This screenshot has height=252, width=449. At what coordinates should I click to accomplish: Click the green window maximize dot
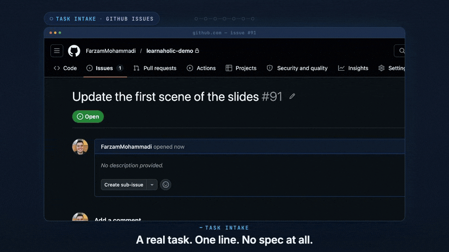tap(60, 33)
